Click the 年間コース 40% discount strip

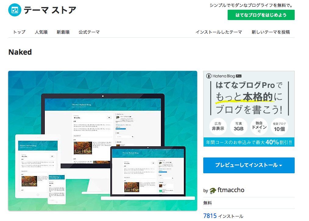(x=249, y=142)
